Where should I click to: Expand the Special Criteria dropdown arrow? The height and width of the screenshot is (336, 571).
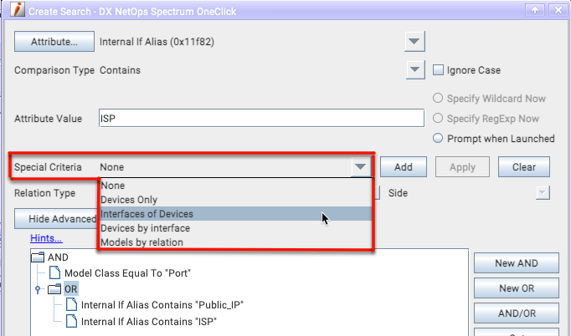click(360, 167)
